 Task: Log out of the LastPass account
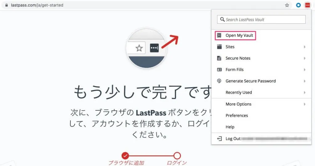pyautogui.click(x=261, y=139)
